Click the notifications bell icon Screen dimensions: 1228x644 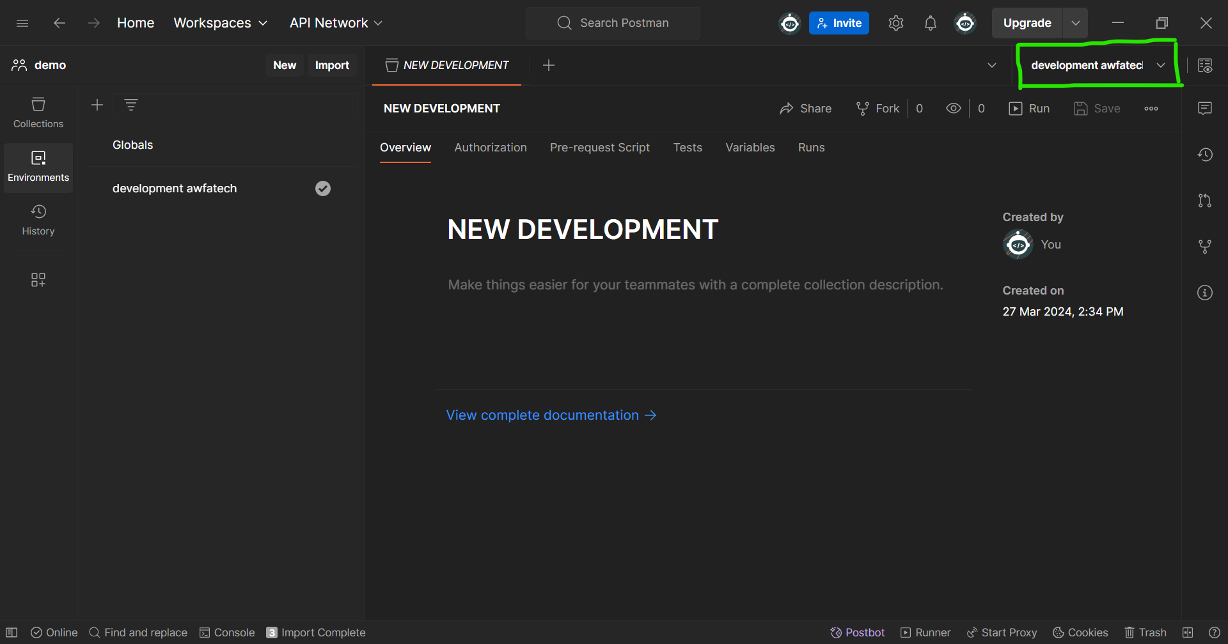coord(930,23)
